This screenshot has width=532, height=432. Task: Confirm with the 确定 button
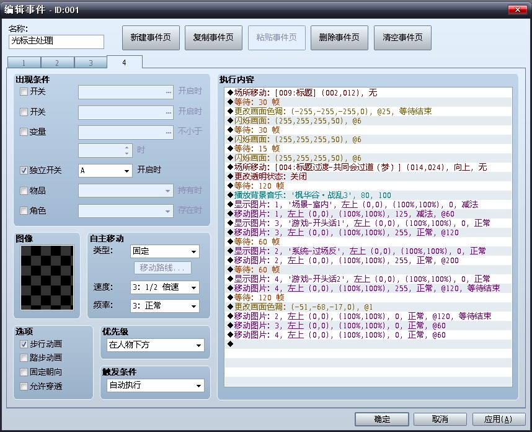coord(382,419)
